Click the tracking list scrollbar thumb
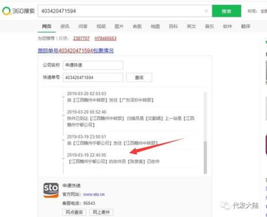The image size is (267, 217). pyautogui.click(x=206, y=157)
